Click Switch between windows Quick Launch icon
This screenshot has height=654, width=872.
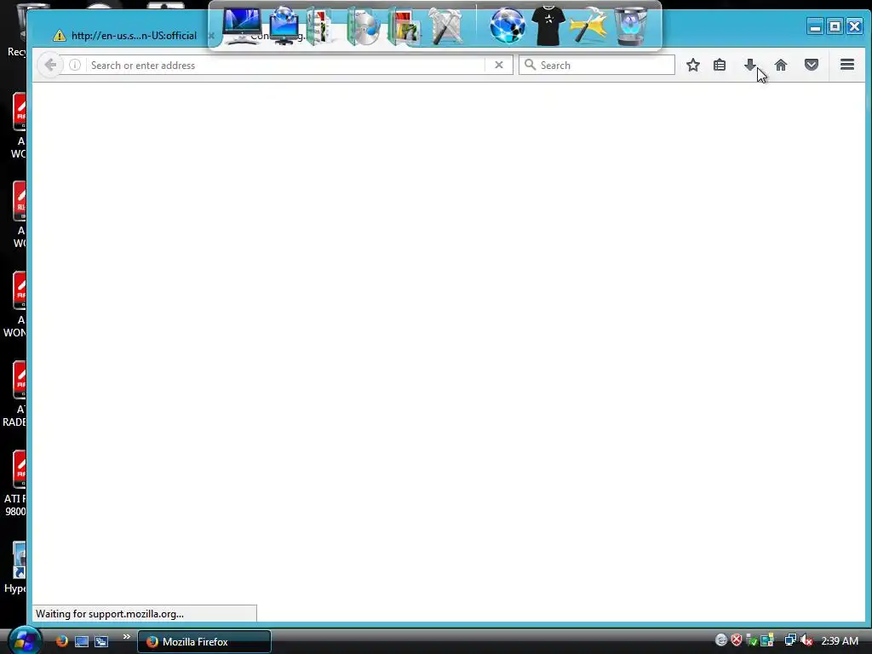[x=101, y=642]
